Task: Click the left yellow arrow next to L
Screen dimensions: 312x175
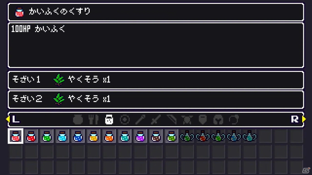Action: coord(8,119)
